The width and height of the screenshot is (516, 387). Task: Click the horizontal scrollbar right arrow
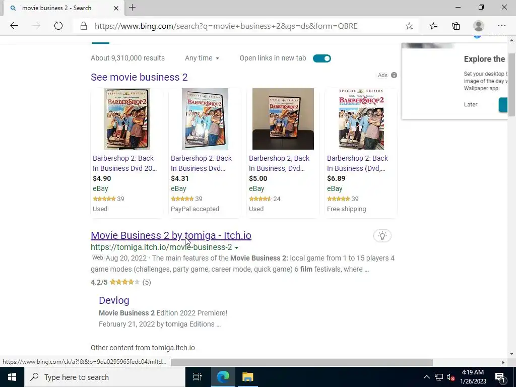click(x=503, y=362)
